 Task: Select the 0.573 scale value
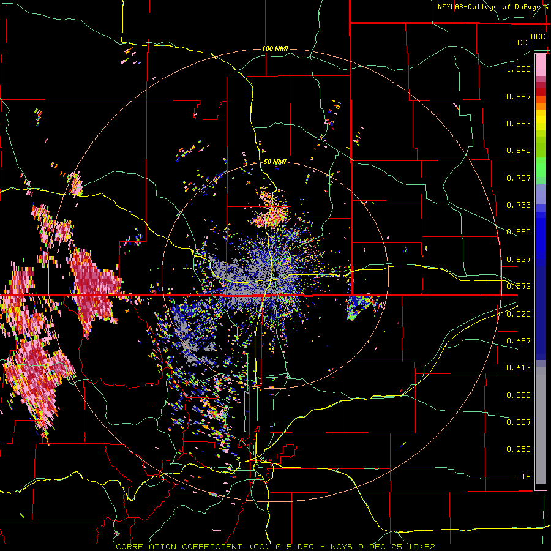(x=519, y=287)
